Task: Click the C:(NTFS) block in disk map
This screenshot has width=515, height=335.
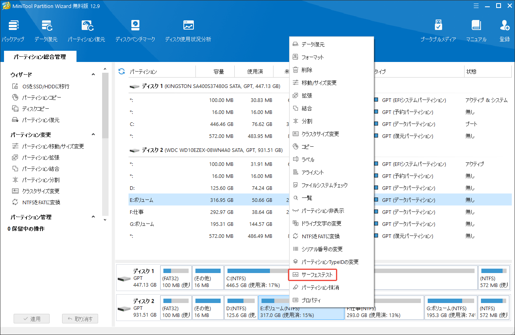Action: [x=256, y=278]
